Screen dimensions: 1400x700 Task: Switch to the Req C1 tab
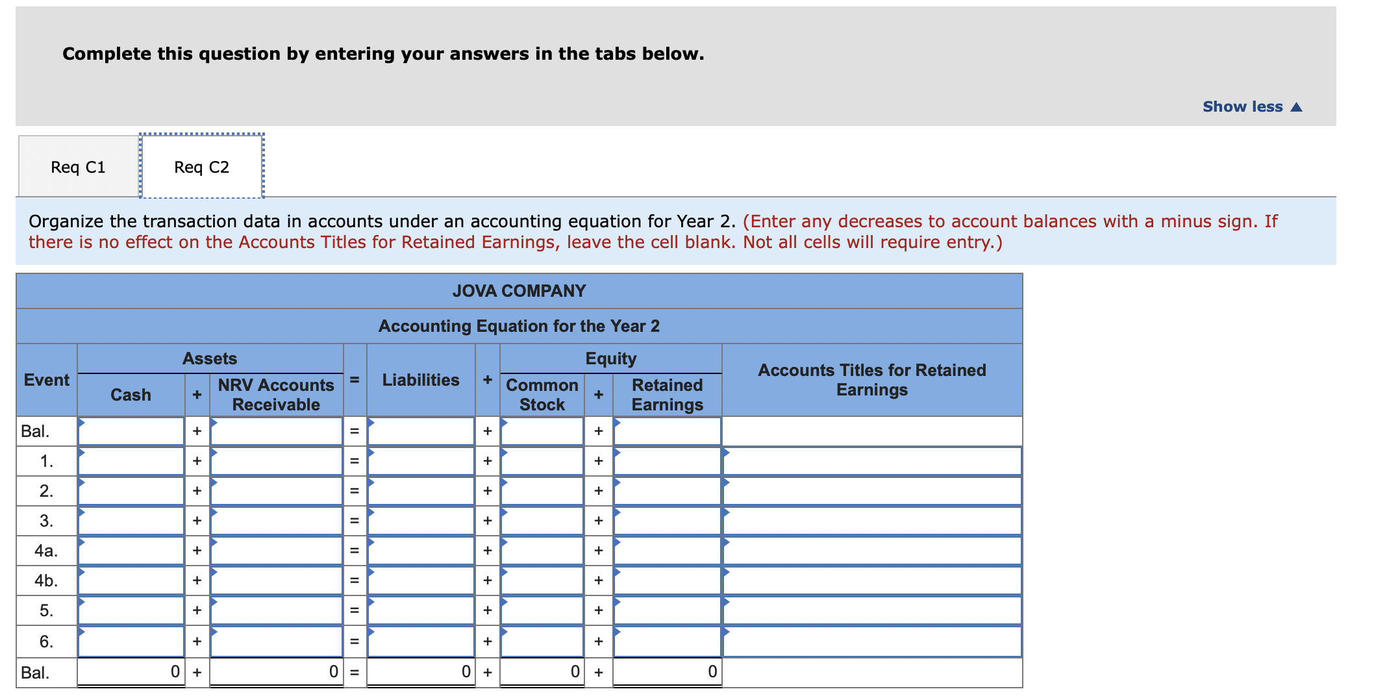(78, 167)
